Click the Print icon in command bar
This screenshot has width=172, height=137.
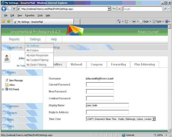click(134, 22)
